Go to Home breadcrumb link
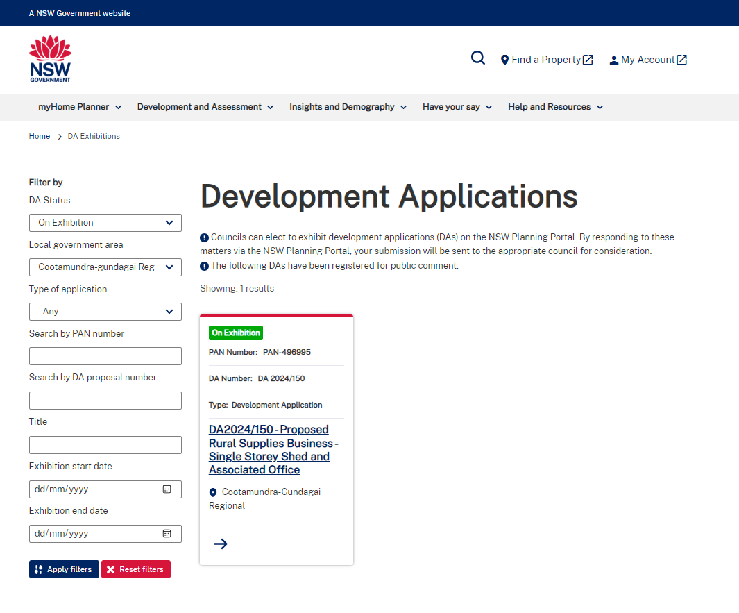The image size is (739, 613). click(x=40, y=137)
